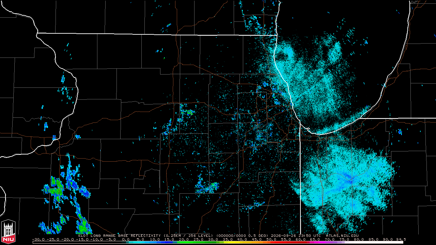436x245 pixels.
Task: Select the cyan 5.0 color on the scale
Action: click(140, 242)
